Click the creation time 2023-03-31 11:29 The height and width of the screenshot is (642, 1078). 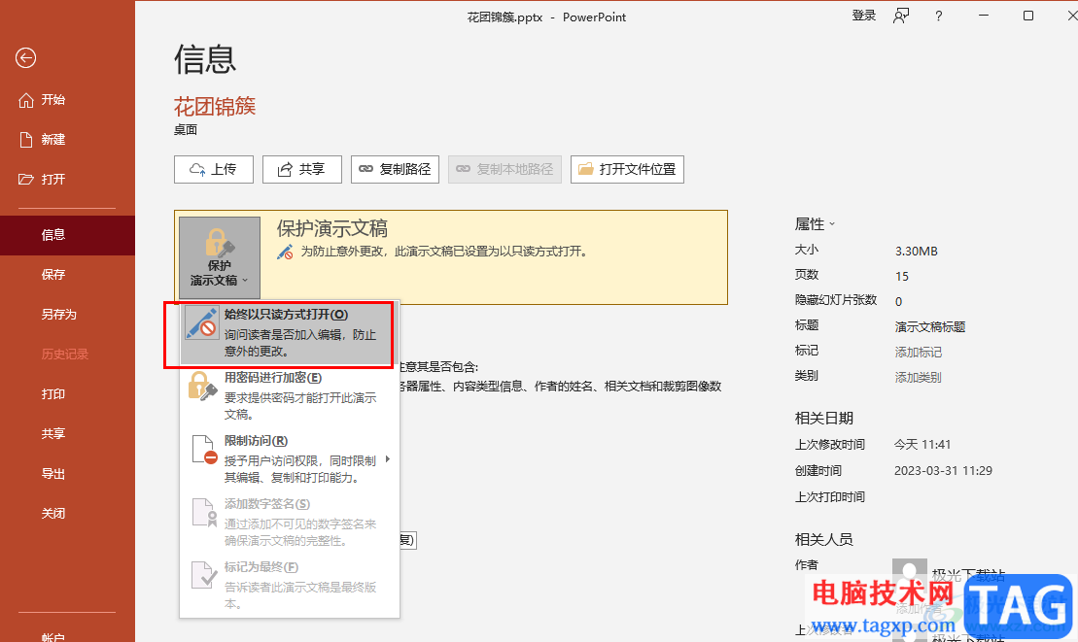(x=943, y=471)
